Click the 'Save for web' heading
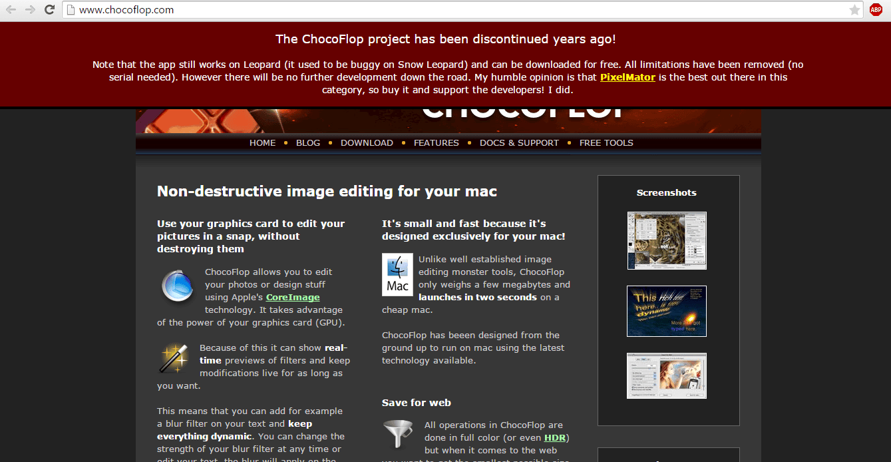891x462 pixels. [x=417, y=402]
